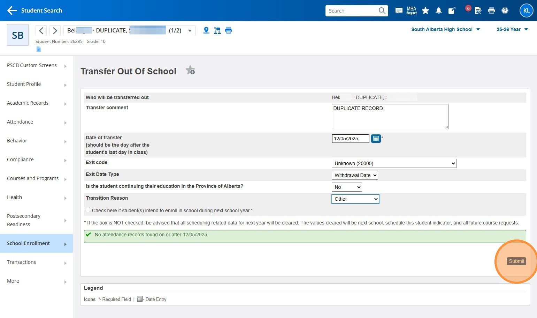Open the Transactions menu
Viewport: 537px width, 318px height.
click(36, 262)
